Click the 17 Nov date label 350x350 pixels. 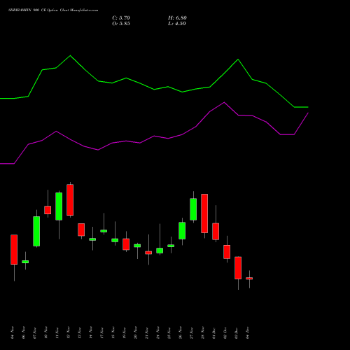tap(102, 332)
